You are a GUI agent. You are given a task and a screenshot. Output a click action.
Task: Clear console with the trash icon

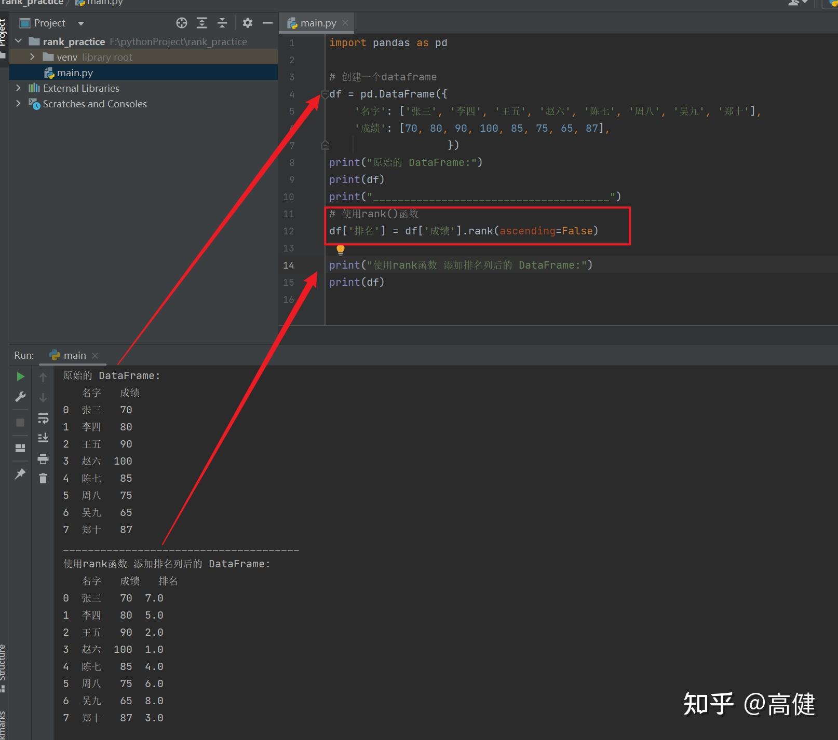click(43, 479)
